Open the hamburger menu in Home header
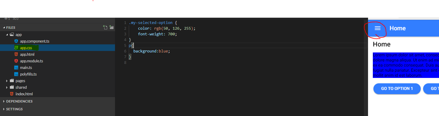439x116 pixels. tap(378, 28)
